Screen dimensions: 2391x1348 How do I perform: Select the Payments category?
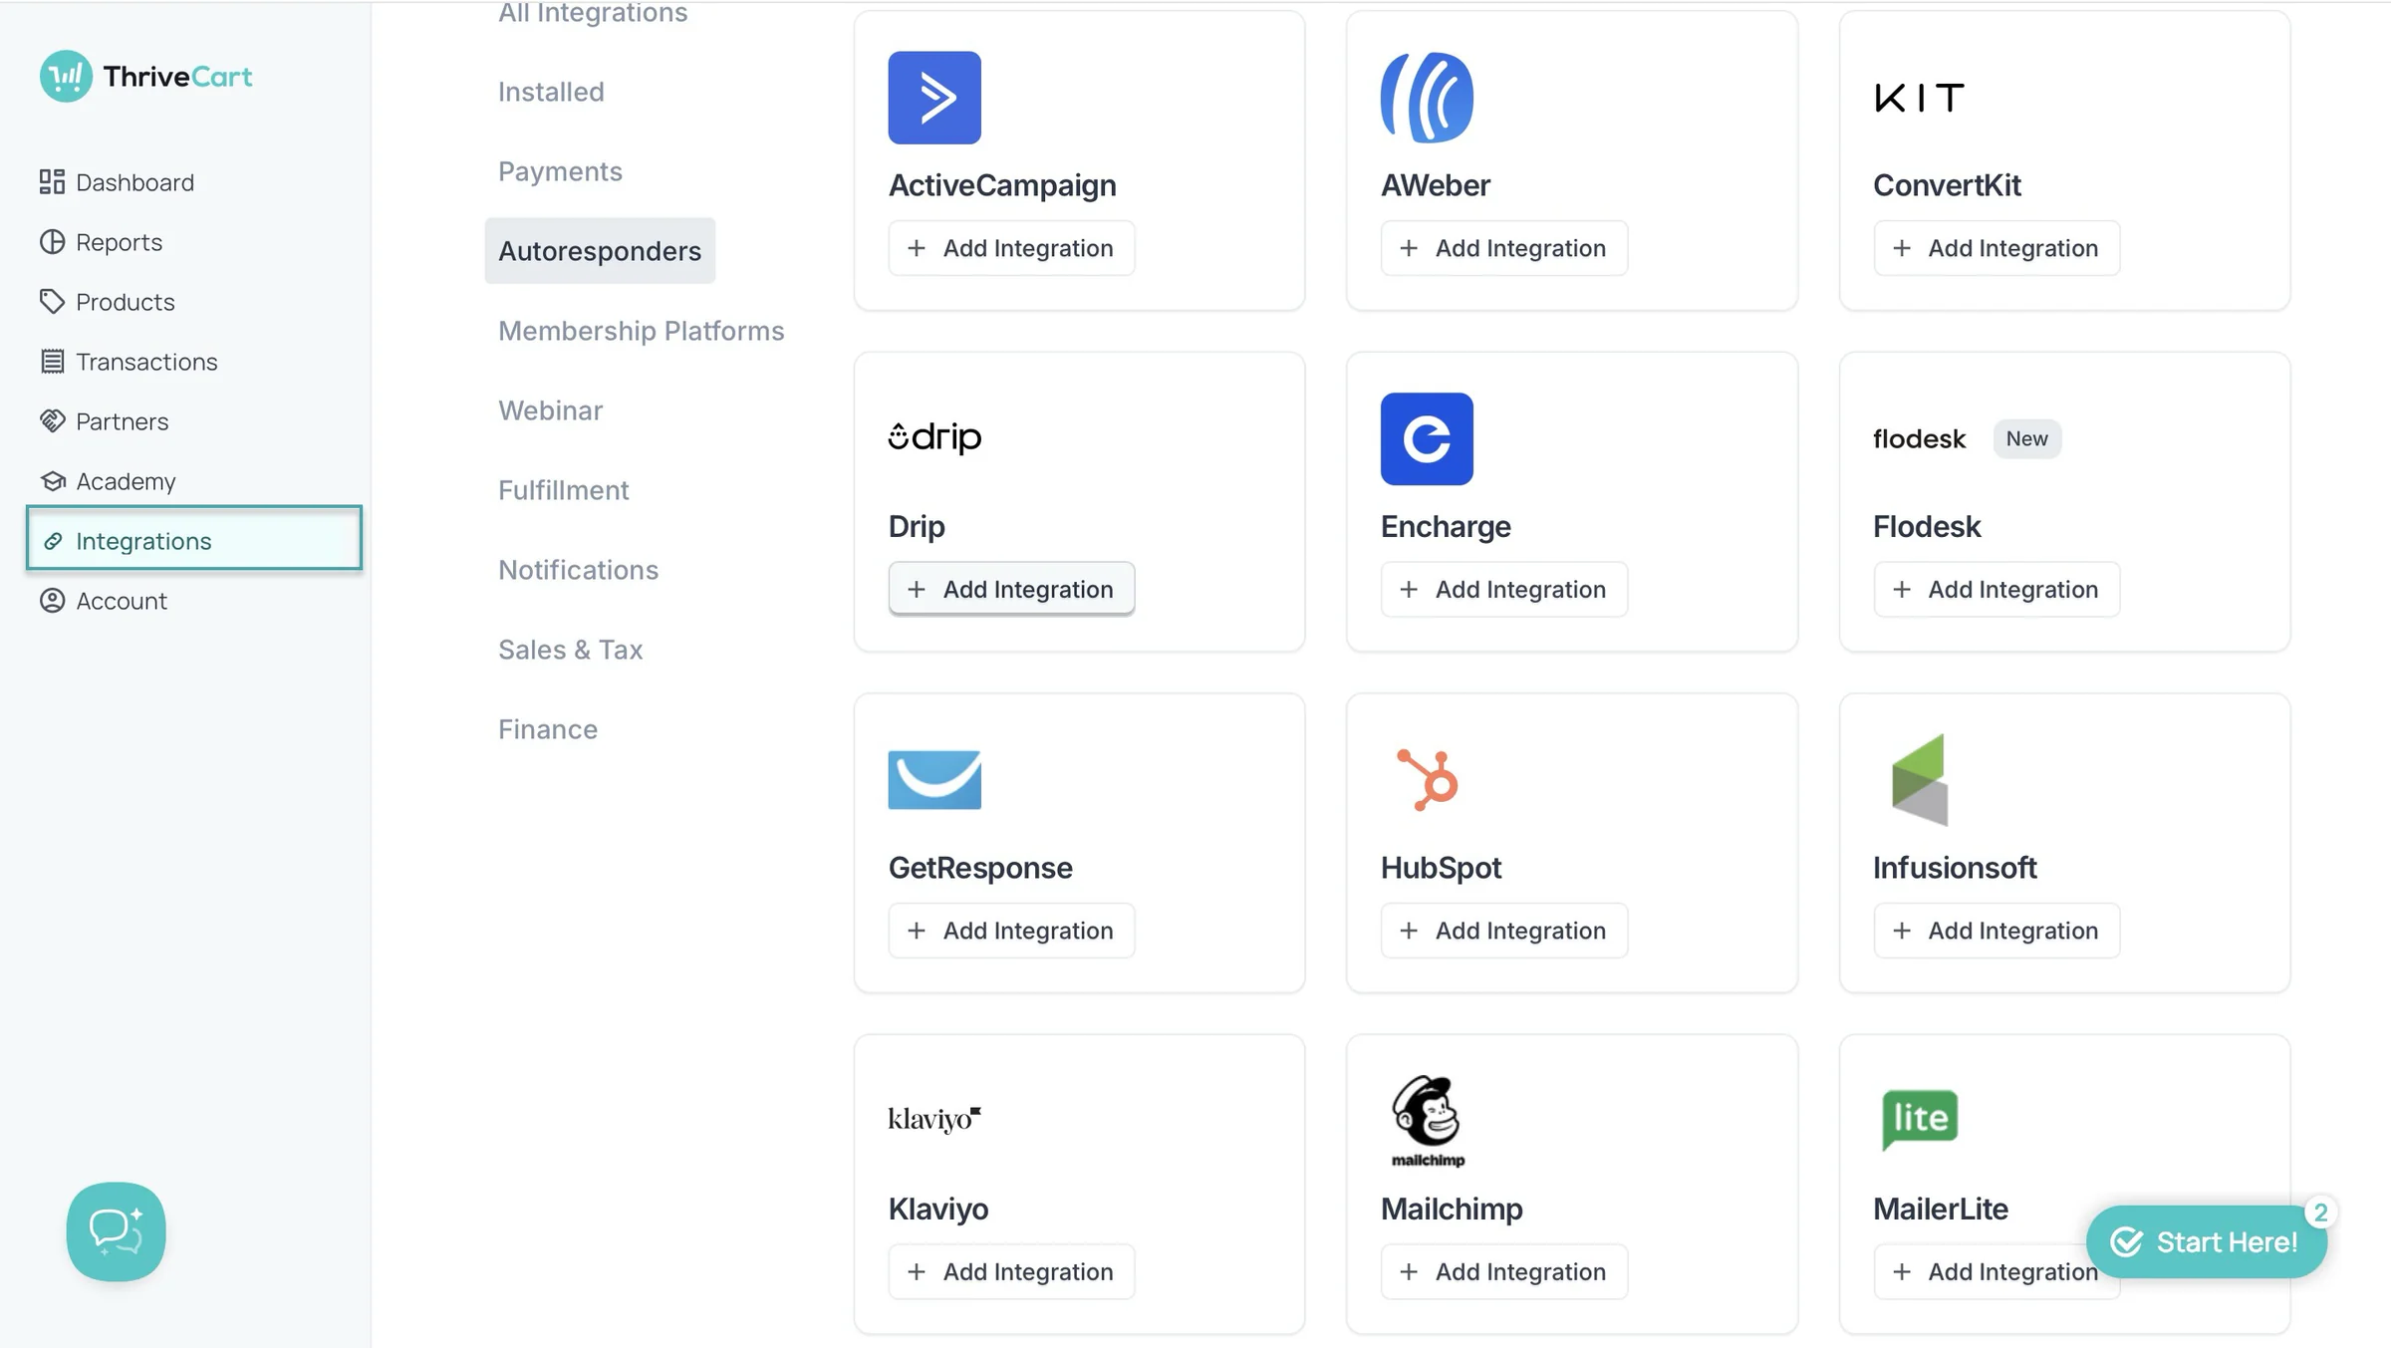tap(560, 171)
